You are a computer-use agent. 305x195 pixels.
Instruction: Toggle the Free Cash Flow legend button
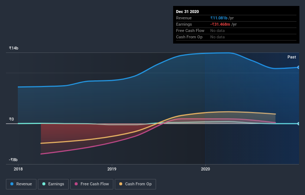92,184
